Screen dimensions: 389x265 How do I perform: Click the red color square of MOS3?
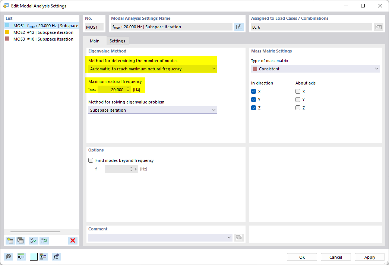pos(7,39)
